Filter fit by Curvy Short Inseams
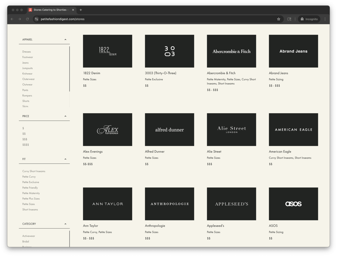 [x=34, y=171]
